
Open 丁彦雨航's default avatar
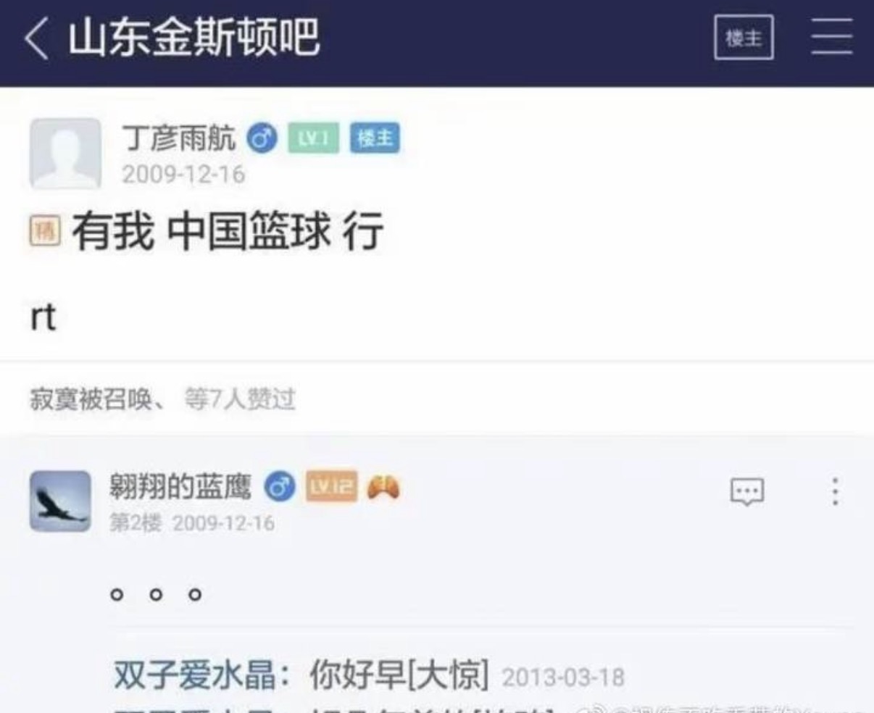[x=65, y=154]
